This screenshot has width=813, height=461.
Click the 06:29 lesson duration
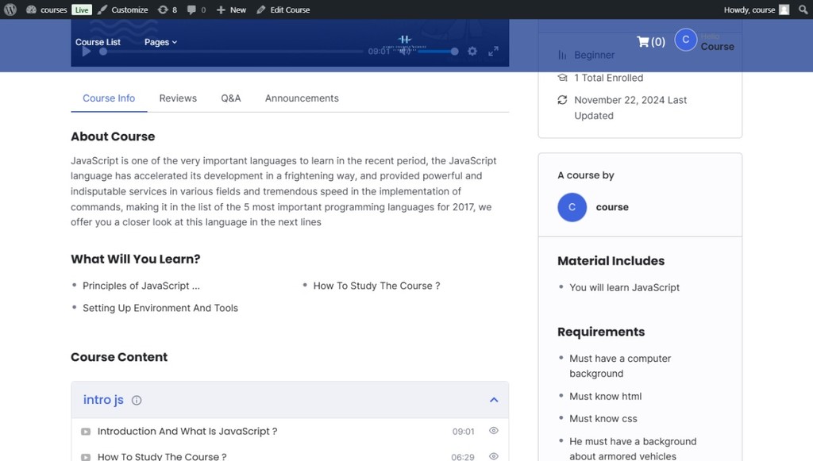(x=463, y=457)
